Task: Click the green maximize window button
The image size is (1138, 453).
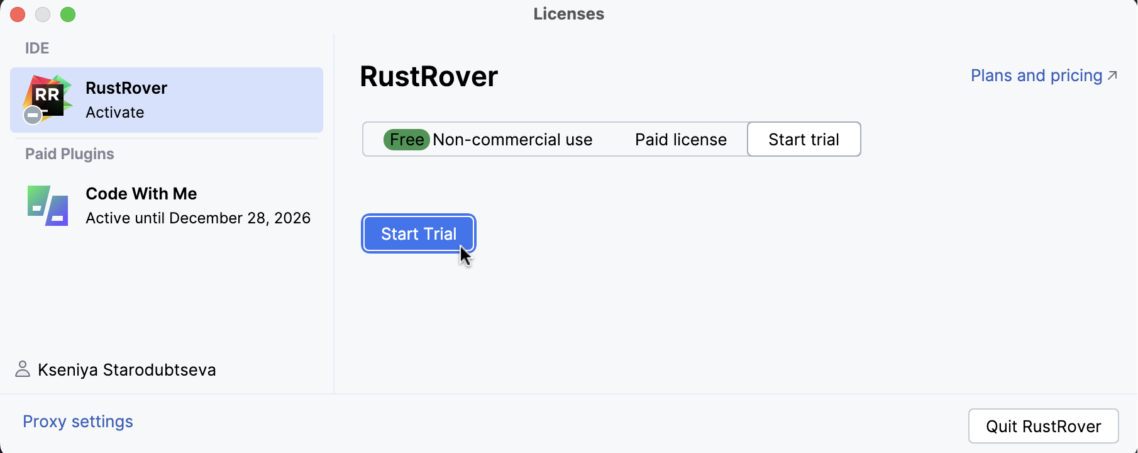Action: [x=68, y=14]
